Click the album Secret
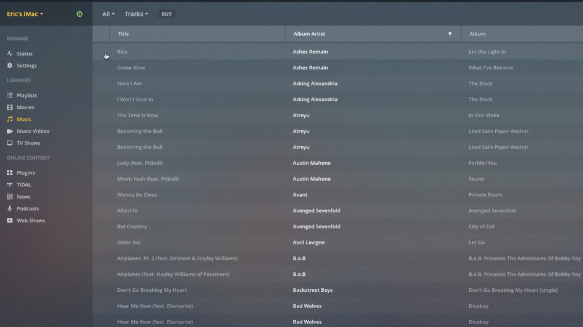Screen dimensions: 583x327 tap(476, 179)
